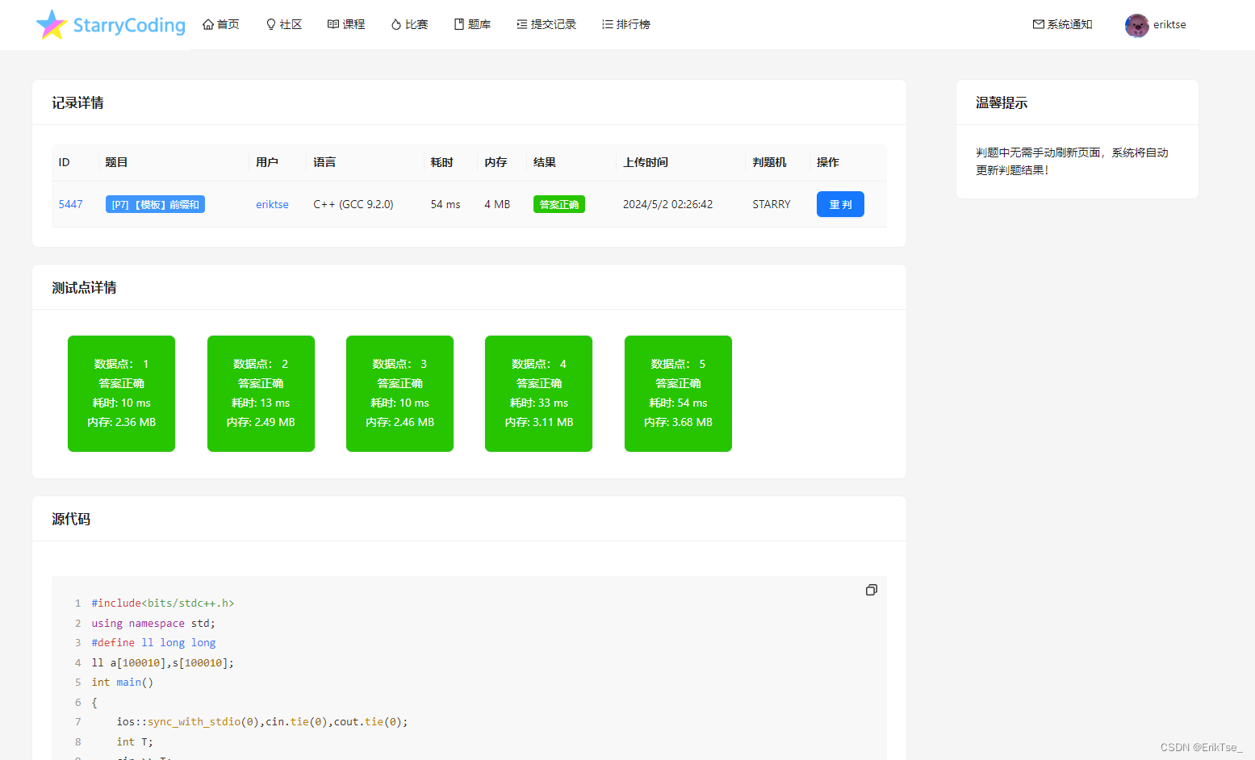Open the 题库 menu item
1255x760 pixels.
coord(479,24)
